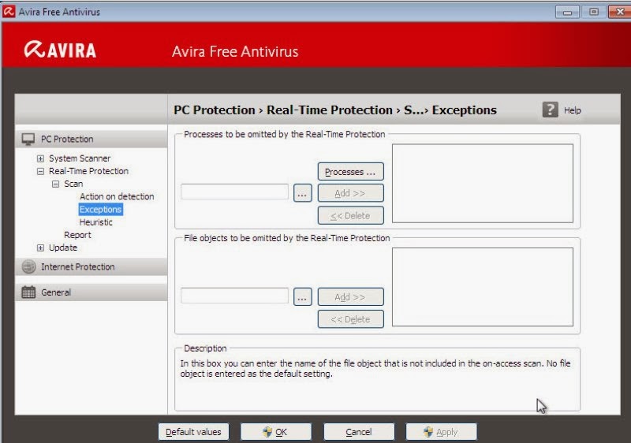
Task: Open the Processes... selection button
Action: click(x=350, y=172)
